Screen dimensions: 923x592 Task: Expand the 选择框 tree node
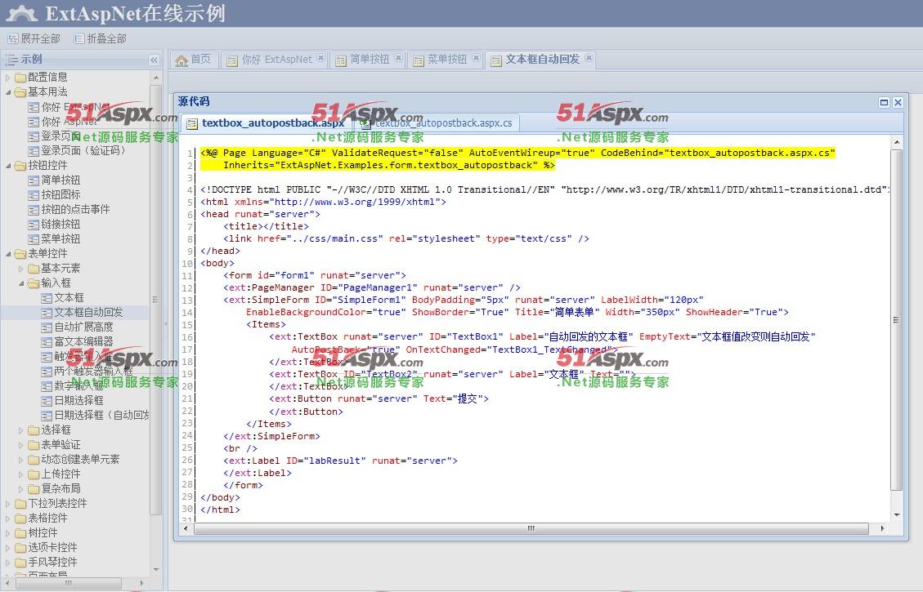pyautogui.click(x=21, y=430)
